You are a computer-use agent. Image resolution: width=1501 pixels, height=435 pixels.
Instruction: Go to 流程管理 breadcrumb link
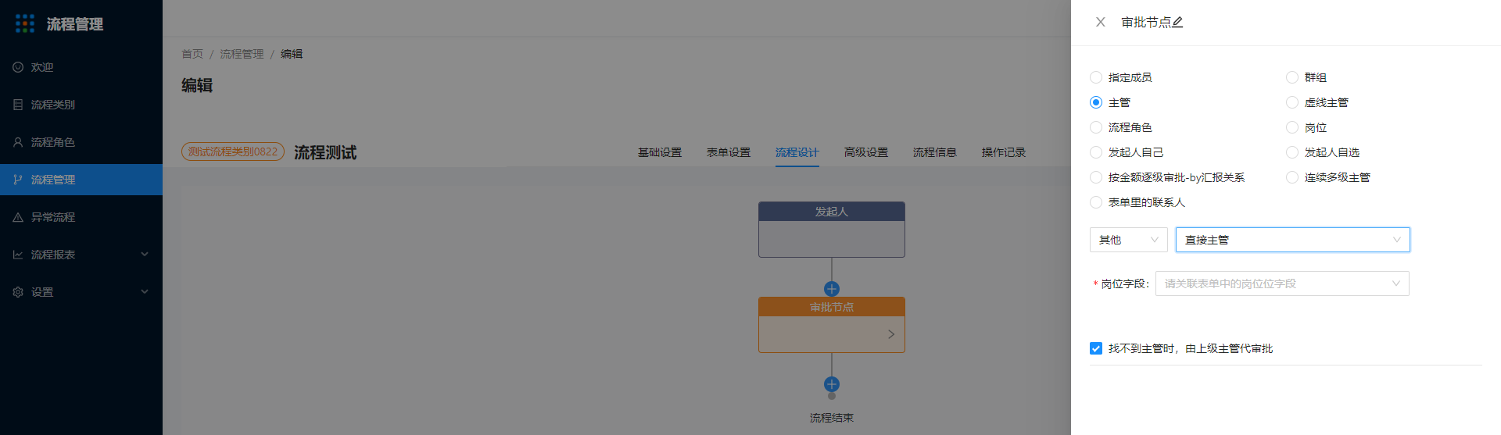click(242, 54)
